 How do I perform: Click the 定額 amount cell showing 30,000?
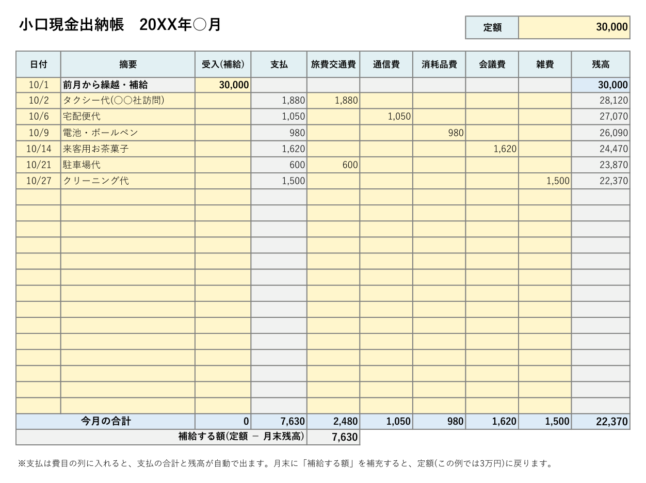click(x=574, y=27)
